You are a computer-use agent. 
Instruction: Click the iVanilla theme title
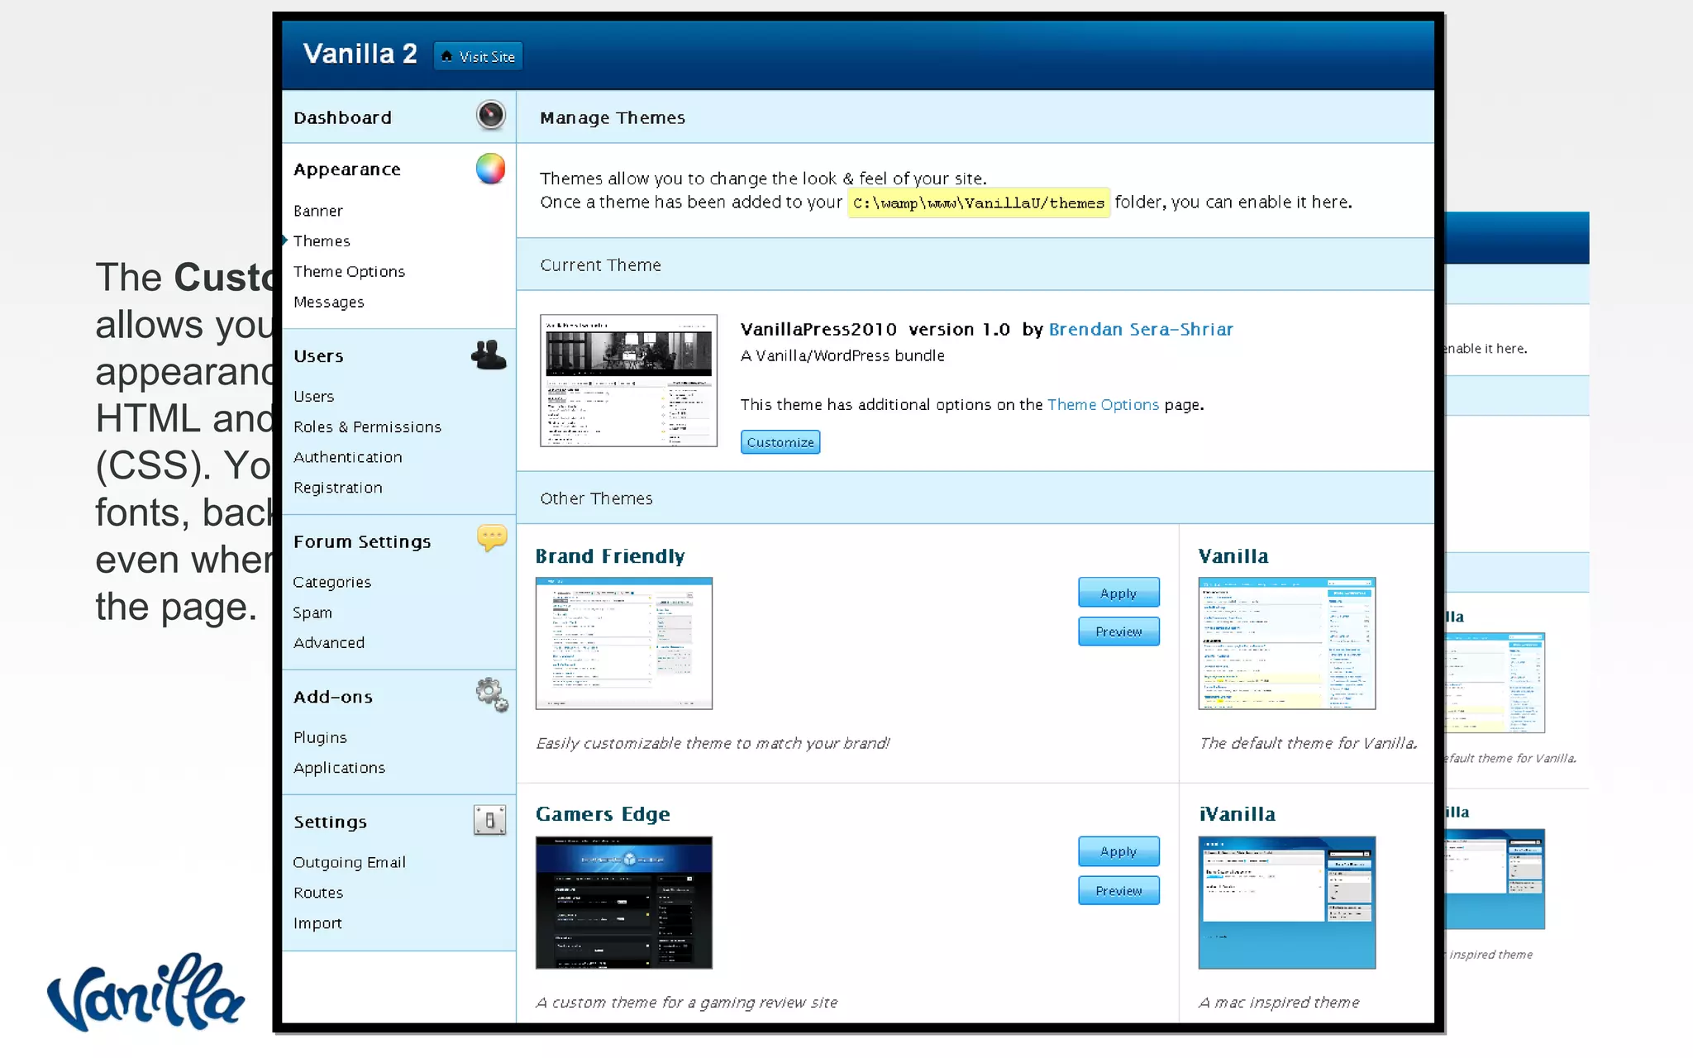tap(1237, 814)
